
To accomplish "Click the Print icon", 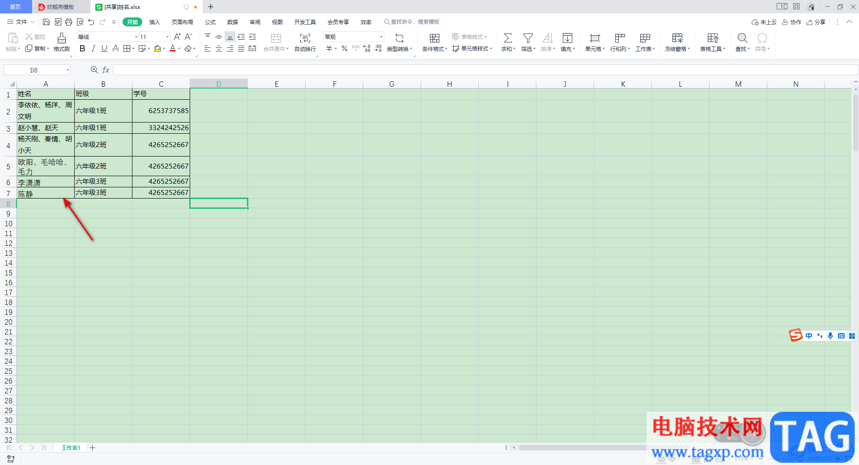I will click(68, 22).
